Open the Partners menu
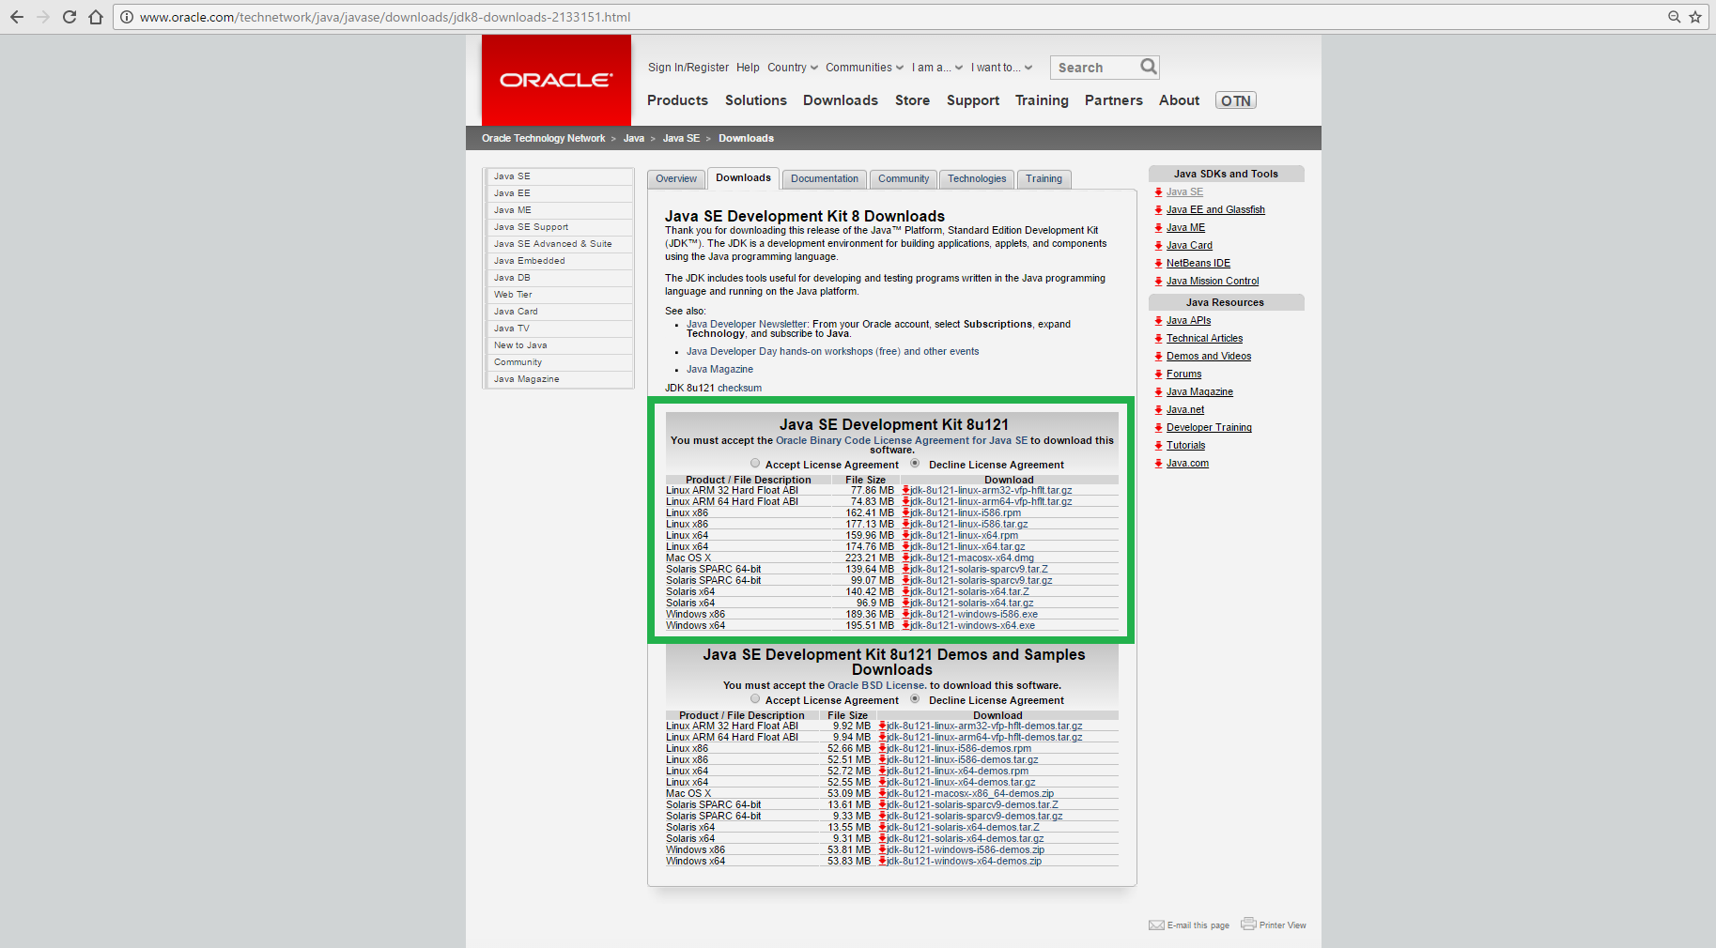1716x948 pixels. [1114, 100]
